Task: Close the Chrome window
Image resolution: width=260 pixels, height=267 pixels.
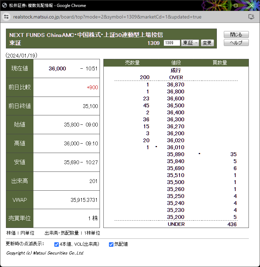Action: (x=252, y=6)
